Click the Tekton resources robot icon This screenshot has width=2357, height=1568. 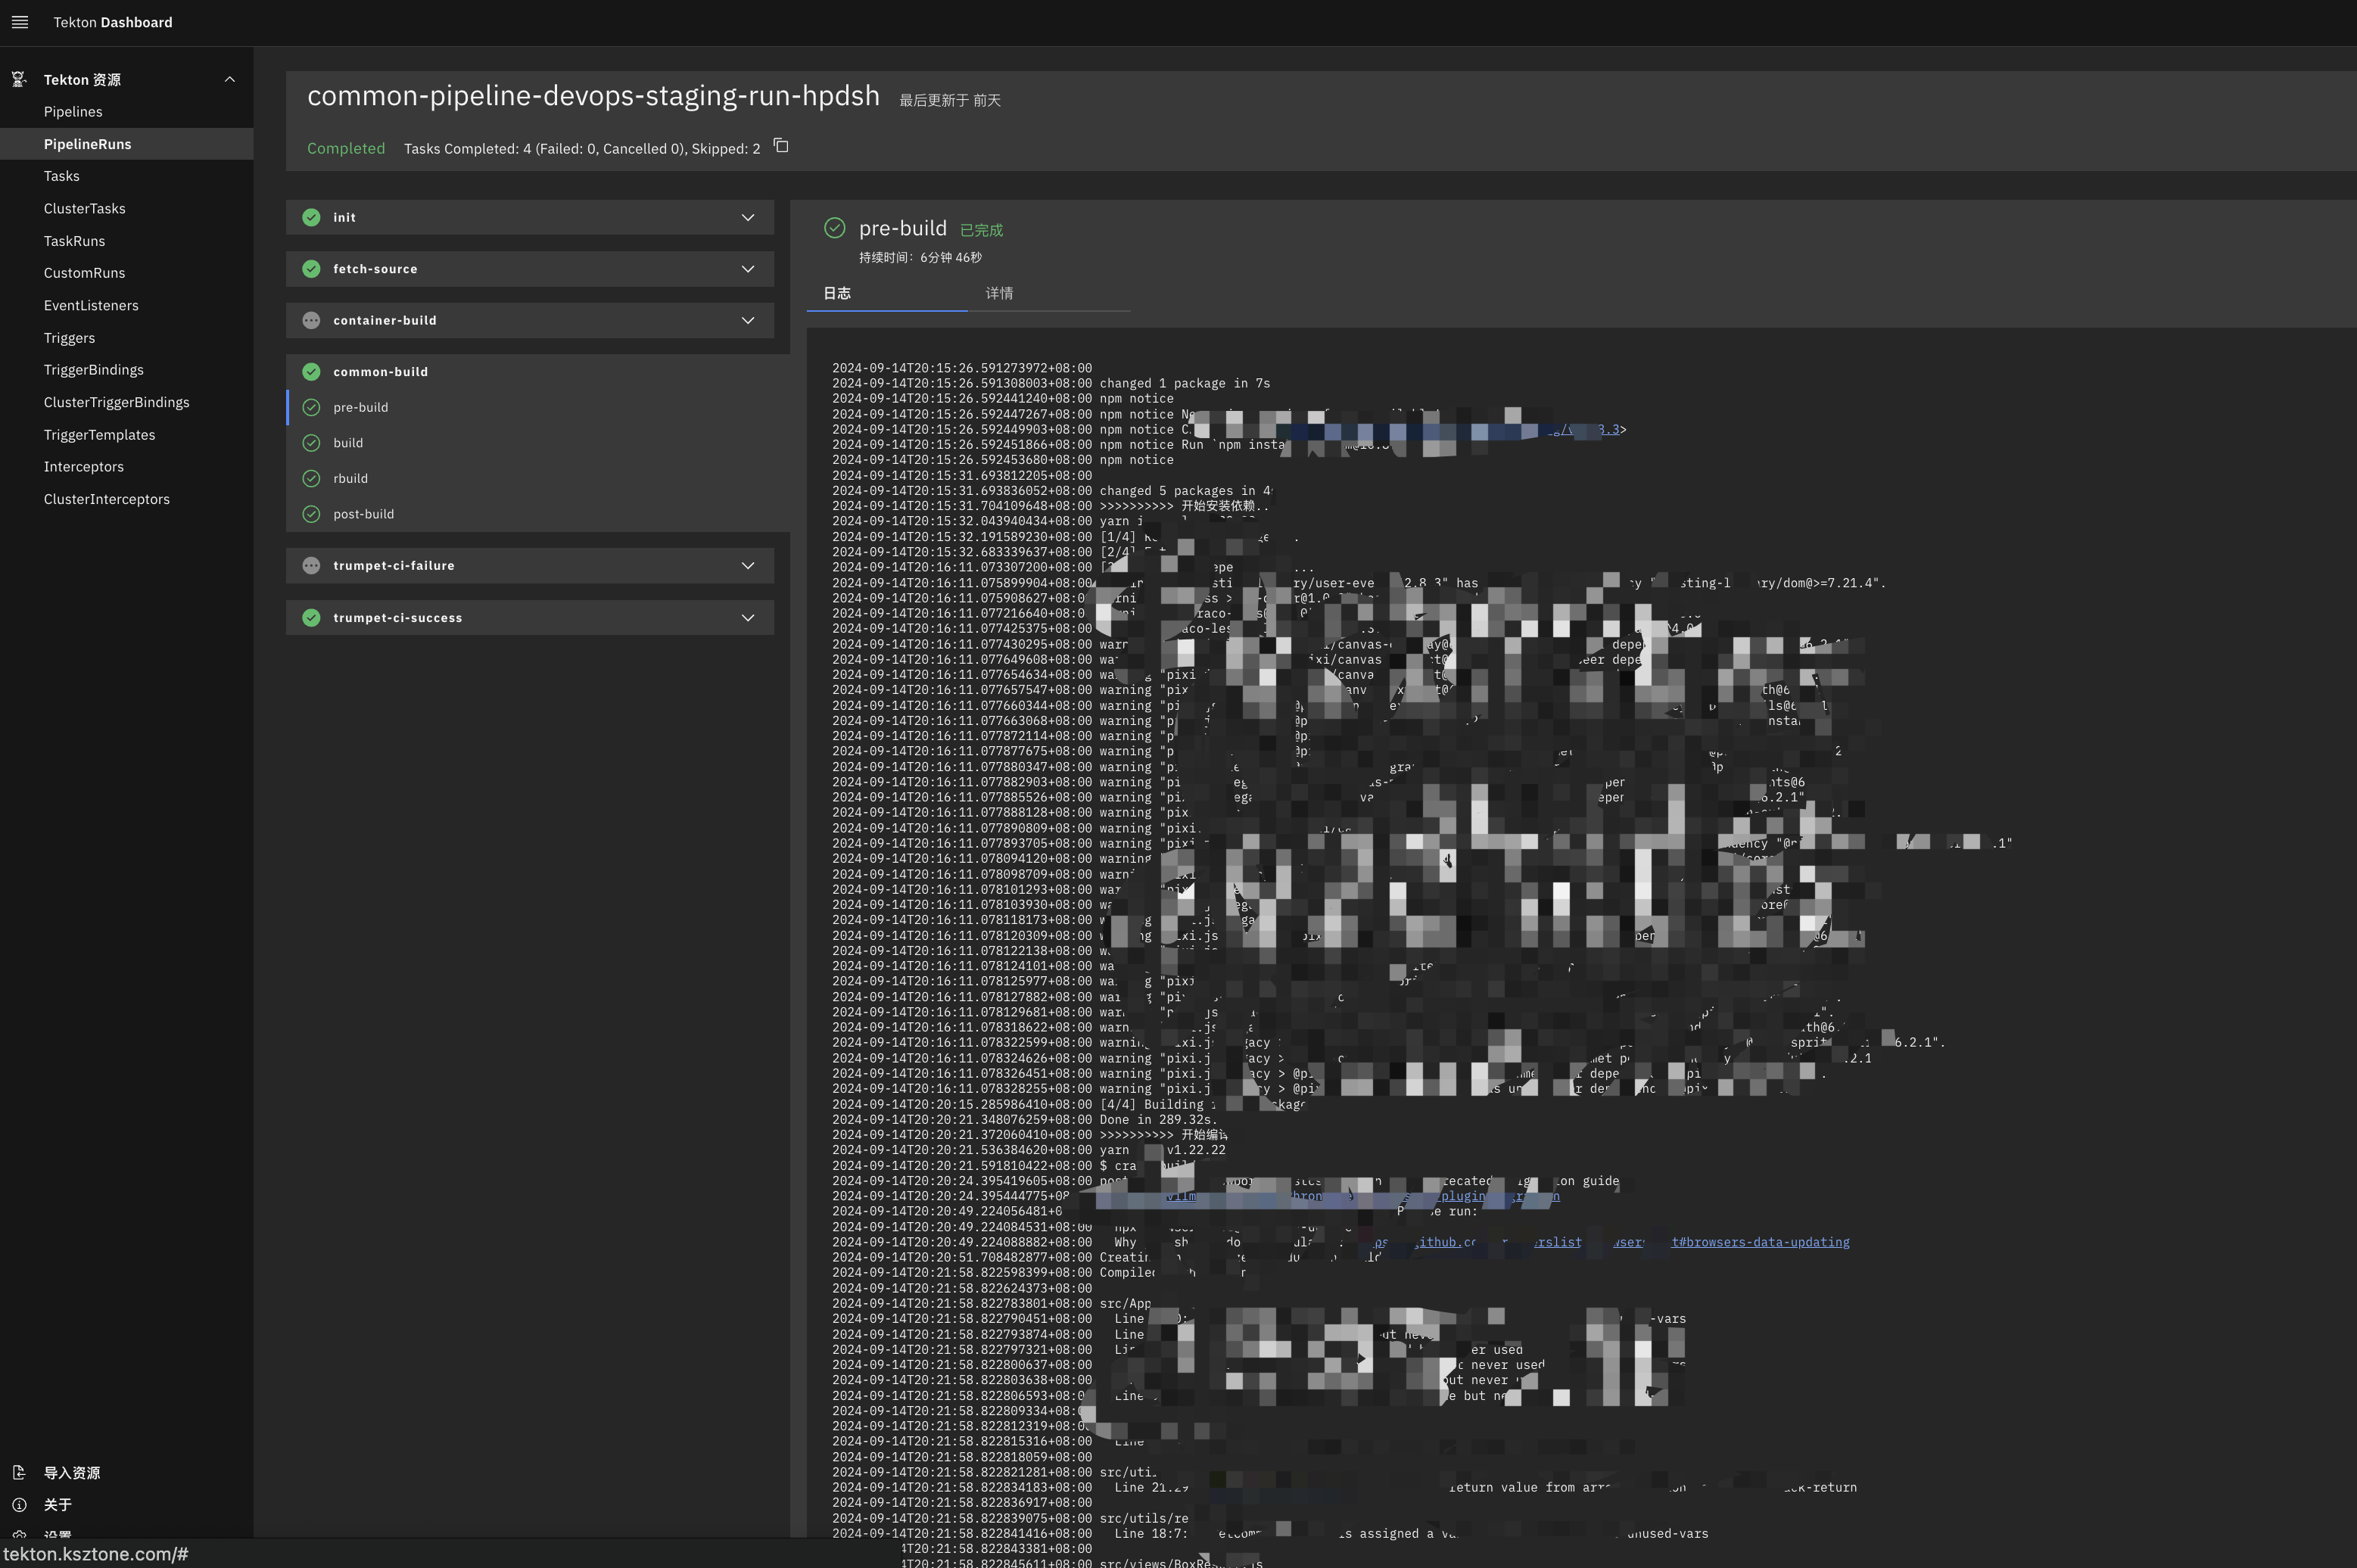18,79
